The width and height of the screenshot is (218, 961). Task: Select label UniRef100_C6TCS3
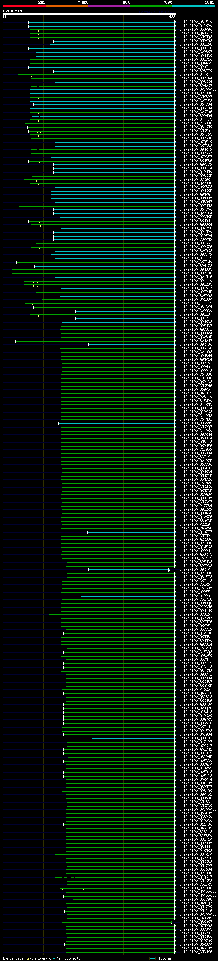pos(196,146)
